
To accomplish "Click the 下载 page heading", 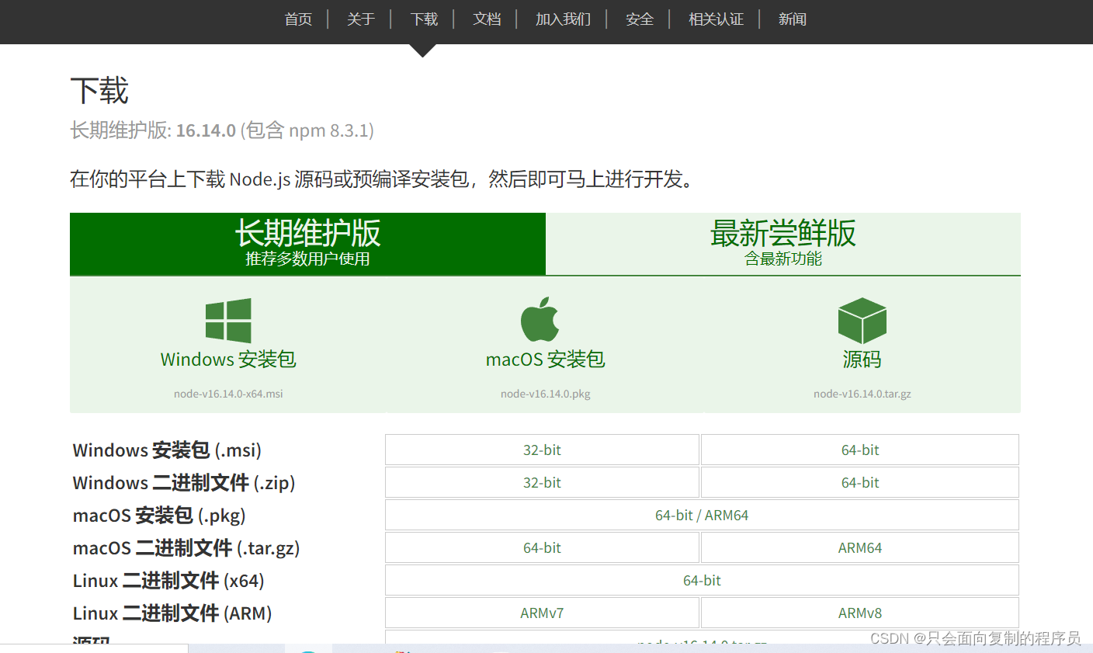I will (99, 91).
